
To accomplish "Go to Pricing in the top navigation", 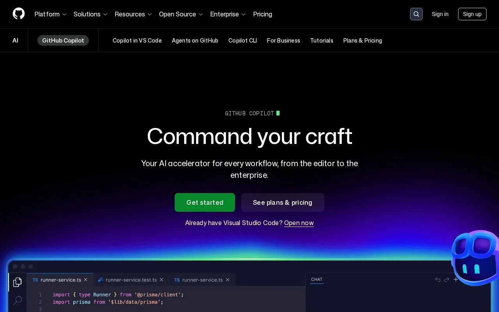I will pyautogui.click(x=262, y=14).
